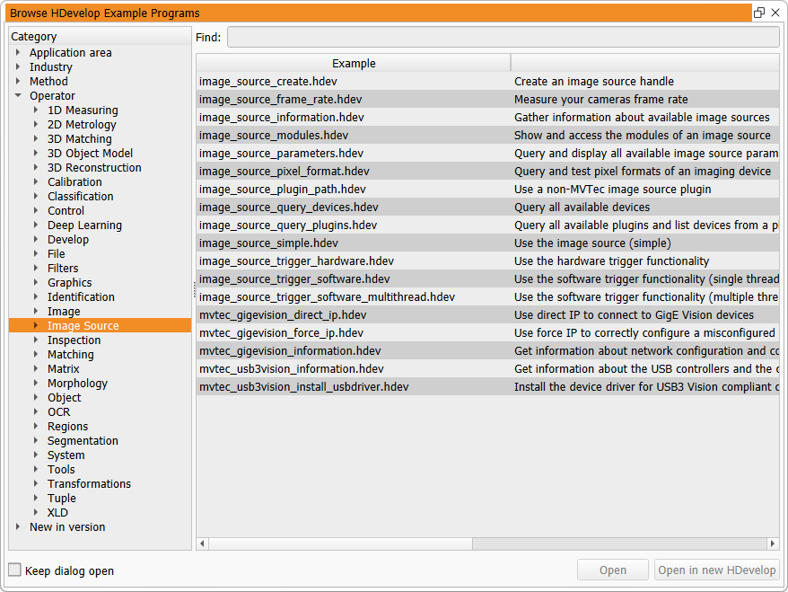Collapse the Operator tree node
This screenshot has height=592, width=788.
point(17,96)
